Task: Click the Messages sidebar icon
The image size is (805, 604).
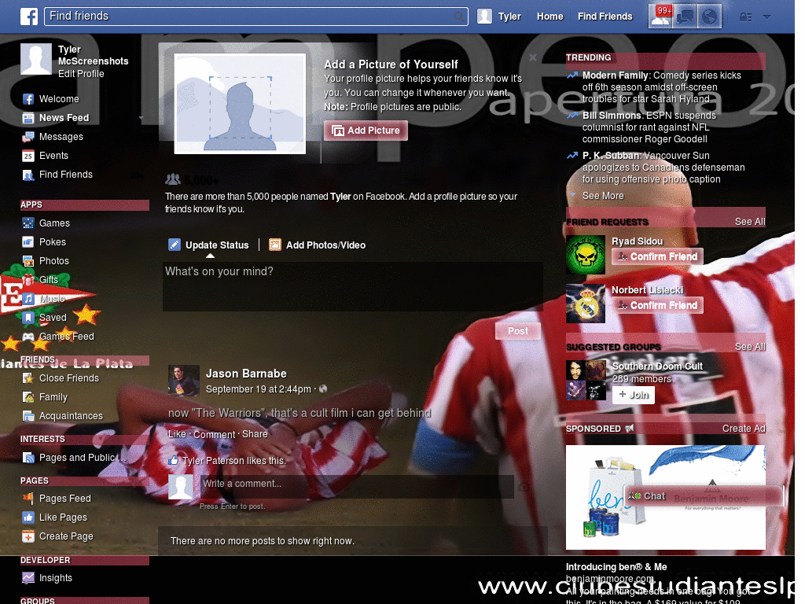Action: point(28,137)
